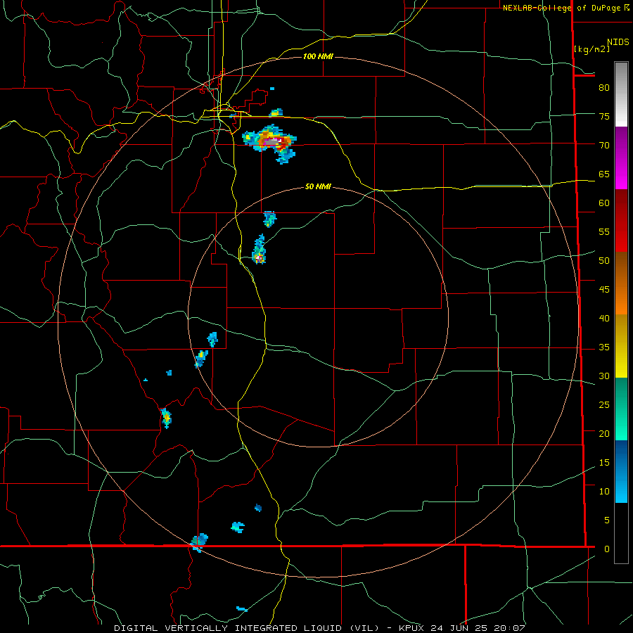Click the 50 NMI range ring label
The width and height of the screenshot is (633, 633).
pos(318,186)
